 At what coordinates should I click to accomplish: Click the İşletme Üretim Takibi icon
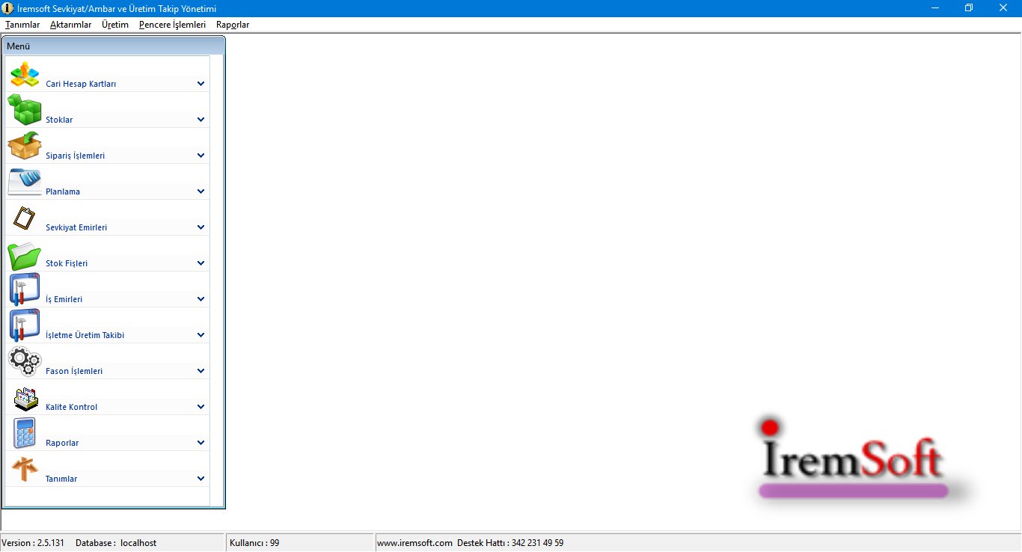pos(25,325)
